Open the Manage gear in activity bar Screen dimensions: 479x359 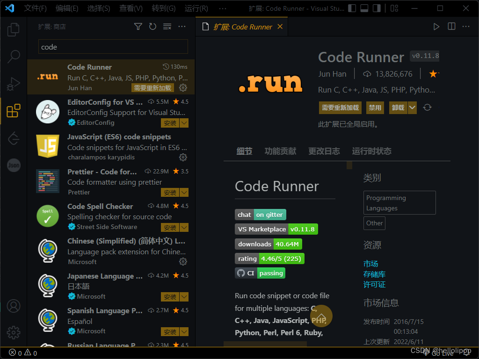point(14,332)
